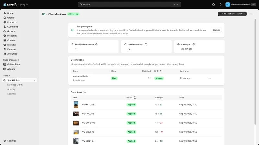Screen dimensions: 259x145
Task: Click the NW-CNDL-10 product thumbnail
Action: 76,132
